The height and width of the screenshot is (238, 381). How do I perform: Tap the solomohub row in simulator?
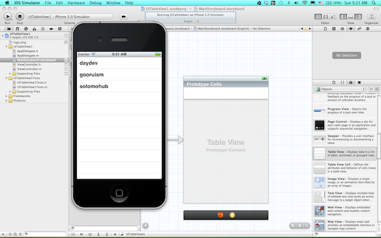[x=120, y=86]
